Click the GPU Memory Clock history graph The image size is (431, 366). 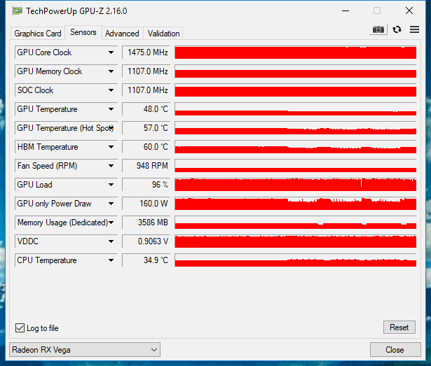[x=296, y=71]
